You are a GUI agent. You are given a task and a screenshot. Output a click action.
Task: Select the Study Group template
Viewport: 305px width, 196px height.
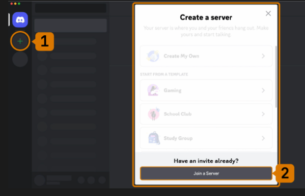[x=206, y=138]
